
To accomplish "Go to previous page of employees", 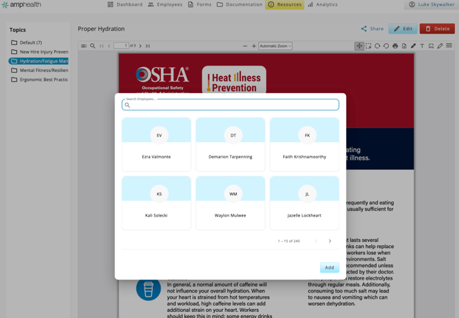I will coord(316,241).
